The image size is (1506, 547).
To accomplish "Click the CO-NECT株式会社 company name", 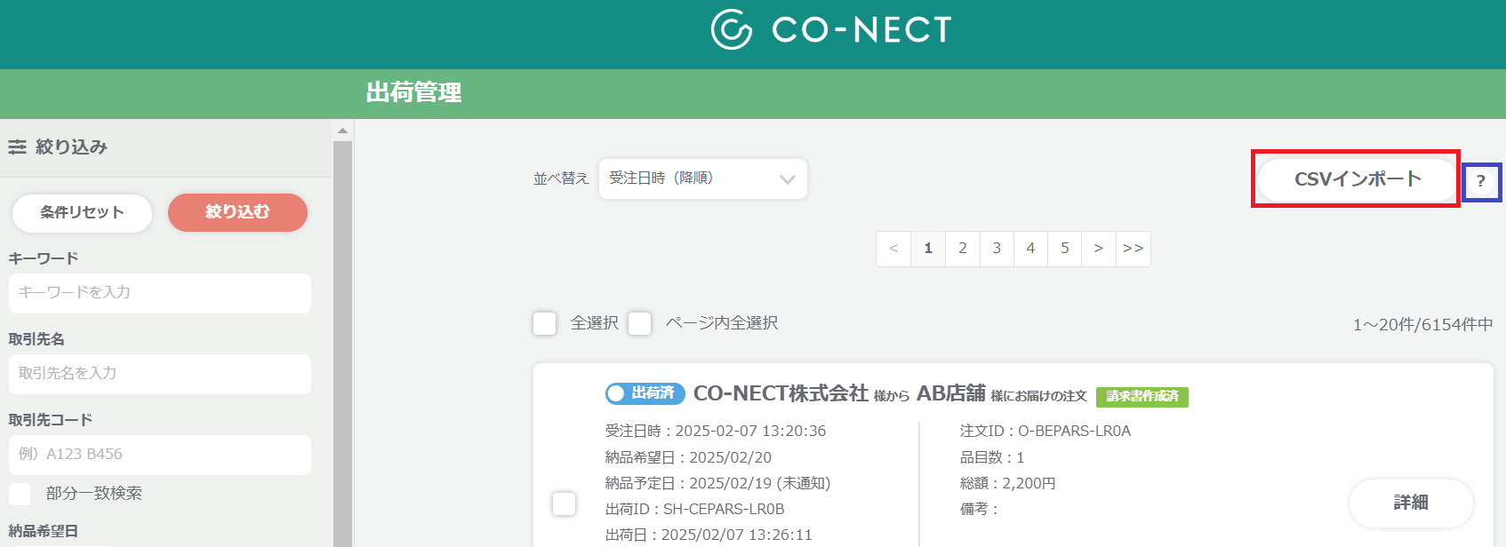I will click(781, 393).
